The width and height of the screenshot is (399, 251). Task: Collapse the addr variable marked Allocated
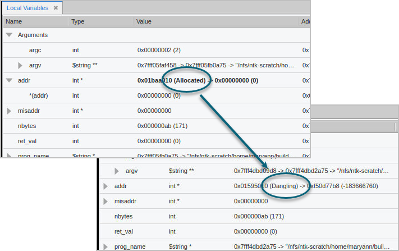pos(9,81)
